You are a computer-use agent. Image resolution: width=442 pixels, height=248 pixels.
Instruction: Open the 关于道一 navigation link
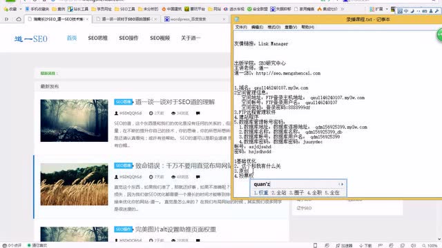click(x=191, y=38)
